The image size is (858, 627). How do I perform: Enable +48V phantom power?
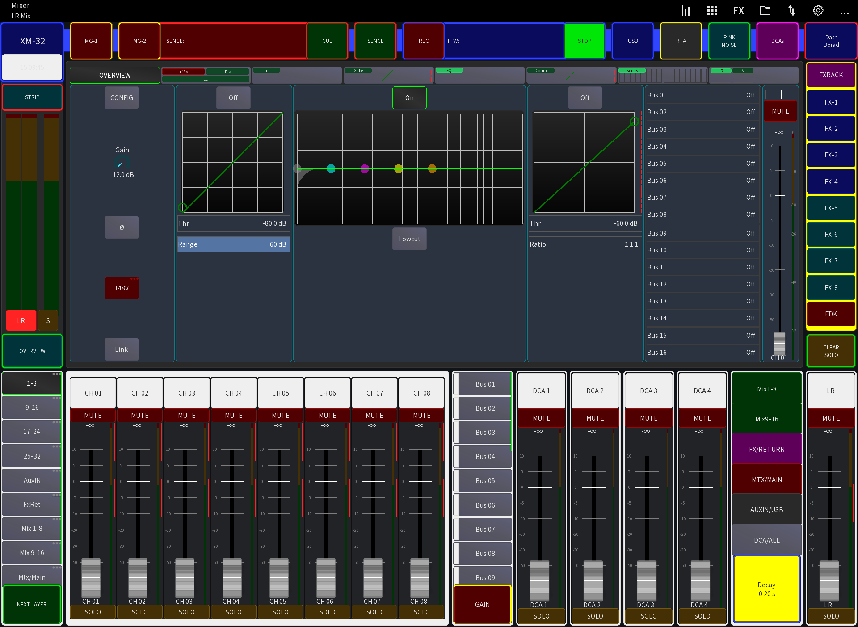[122, 288]
